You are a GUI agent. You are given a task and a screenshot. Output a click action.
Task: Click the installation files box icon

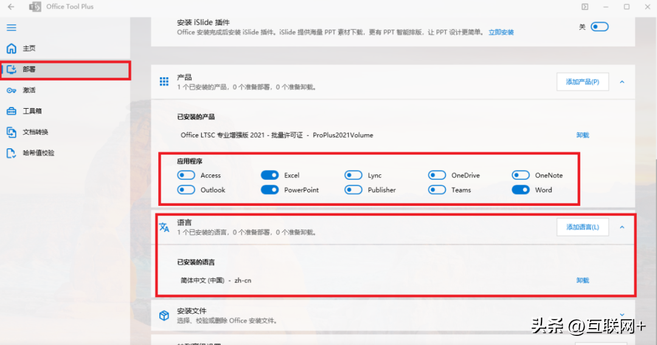[164, 315]
